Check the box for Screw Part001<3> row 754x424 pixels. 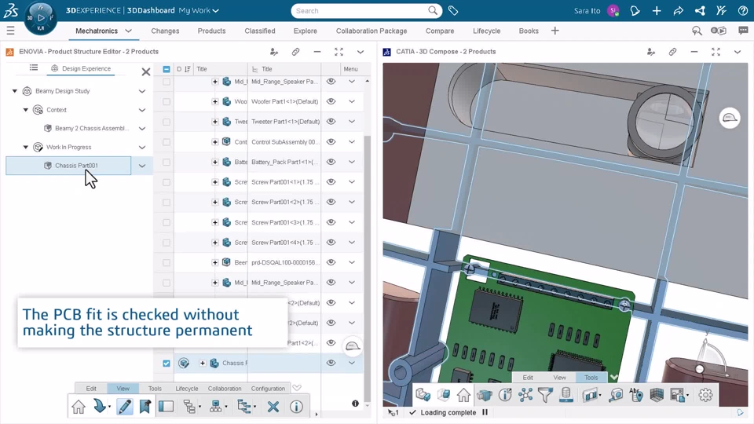click(x=167, y=222)
